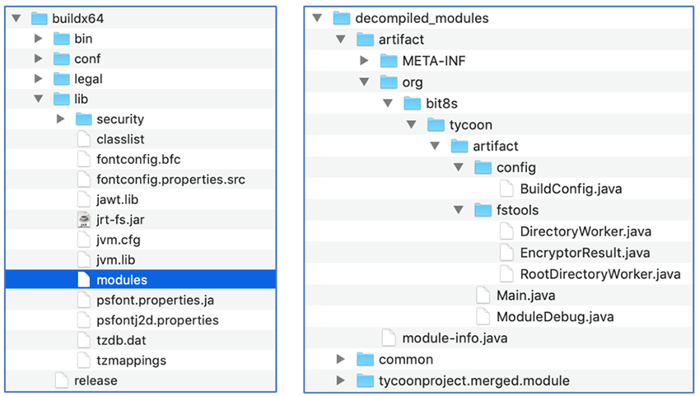Select Main.java in the tree
The width and height of the screenshot is (700, 396).
[525, 296]
